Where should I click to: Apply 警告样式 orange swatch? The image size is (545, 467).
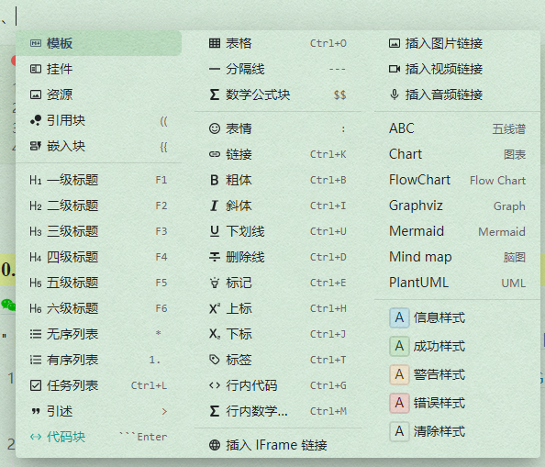pos(399,375)
